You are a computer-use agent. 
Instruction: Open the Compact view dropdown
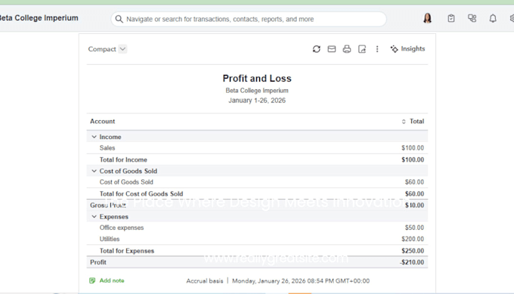pyautogui.click(x=122, y=49)
